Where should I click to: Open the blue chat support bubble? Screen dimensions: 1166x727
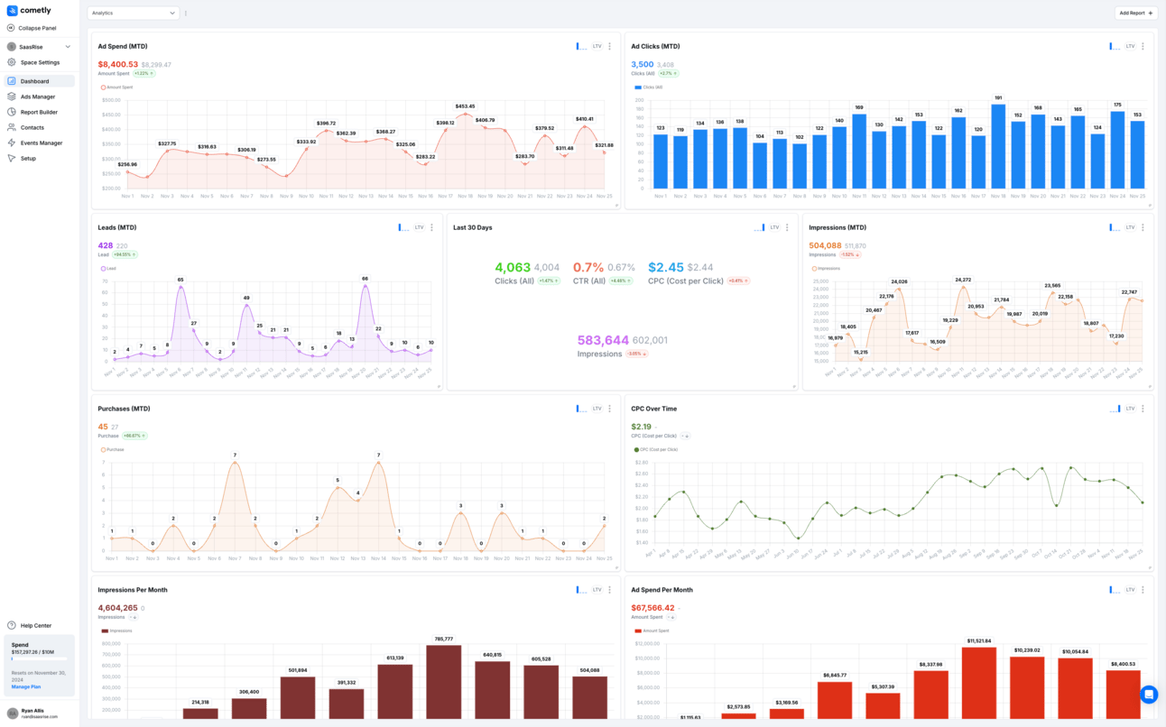pos(1149,695)
